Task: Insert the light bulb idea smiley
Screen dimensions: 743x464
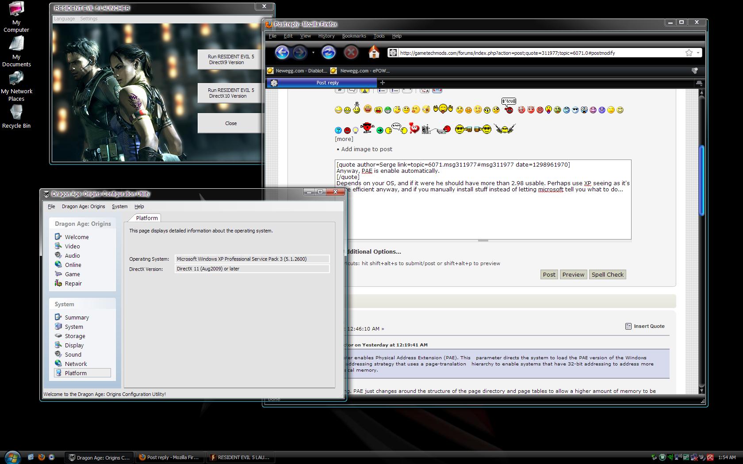Action: coord(355,129)
